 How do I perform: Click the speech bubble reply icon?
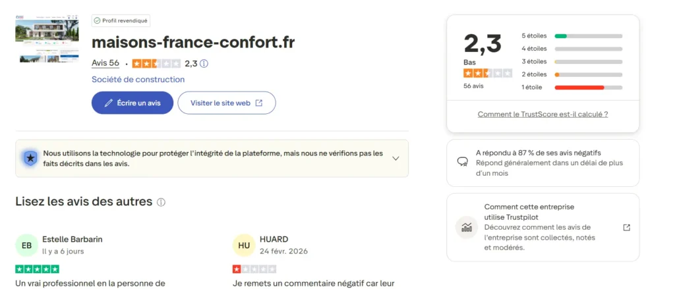pos(462,161)
